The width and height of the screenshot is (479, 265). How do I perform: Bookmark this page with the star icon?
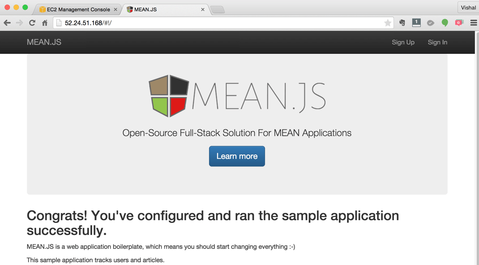[388, 23]
